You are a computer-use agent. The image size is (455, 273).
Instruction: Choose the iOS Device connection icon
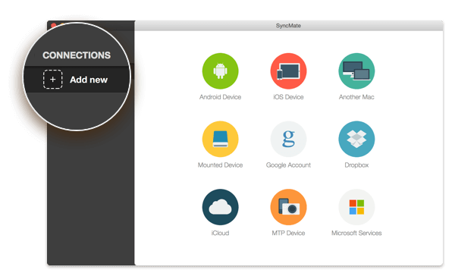[288, 71]
